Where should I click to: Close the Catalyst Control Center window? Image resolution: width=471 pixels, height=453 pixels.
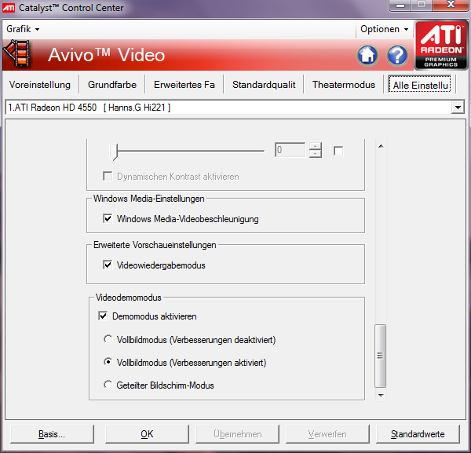(x=451, y=5)
